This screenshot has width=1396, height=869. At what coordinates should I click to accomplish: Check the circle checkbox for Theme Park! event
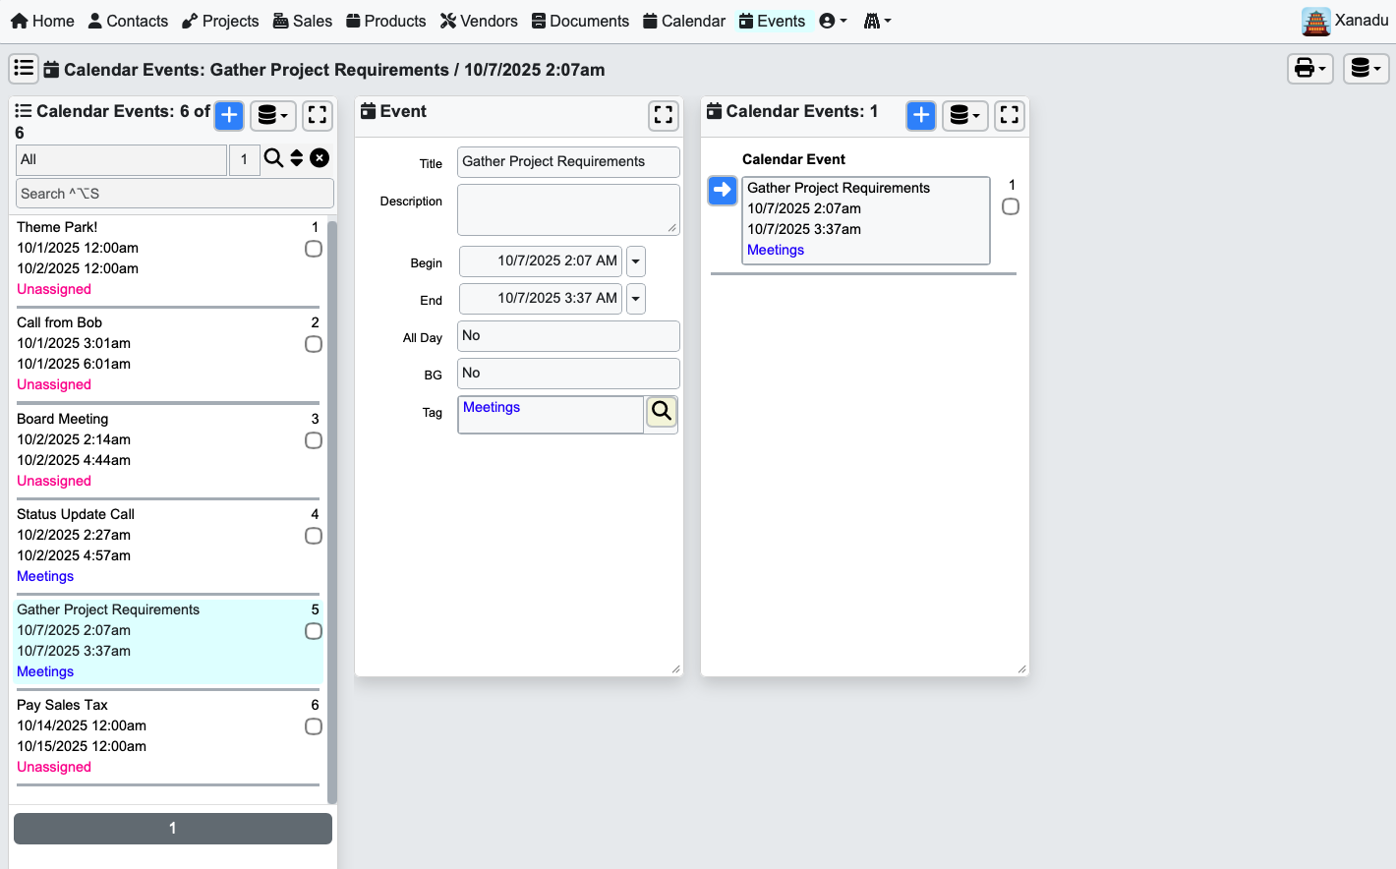[313, 249]
